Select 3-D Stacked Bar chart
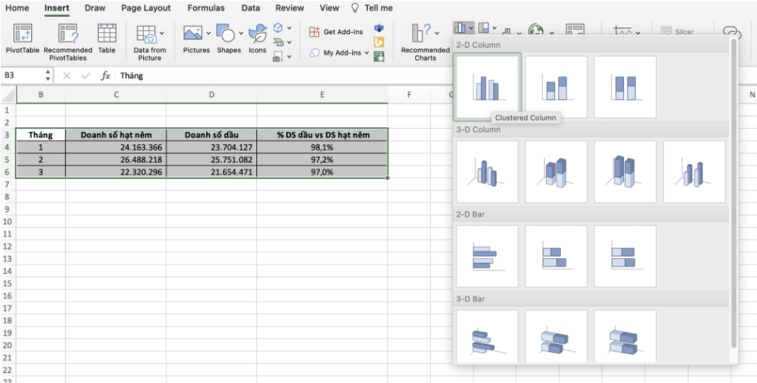Image resolution: width=757 pixels, height=383 pixels. point(556,337)
